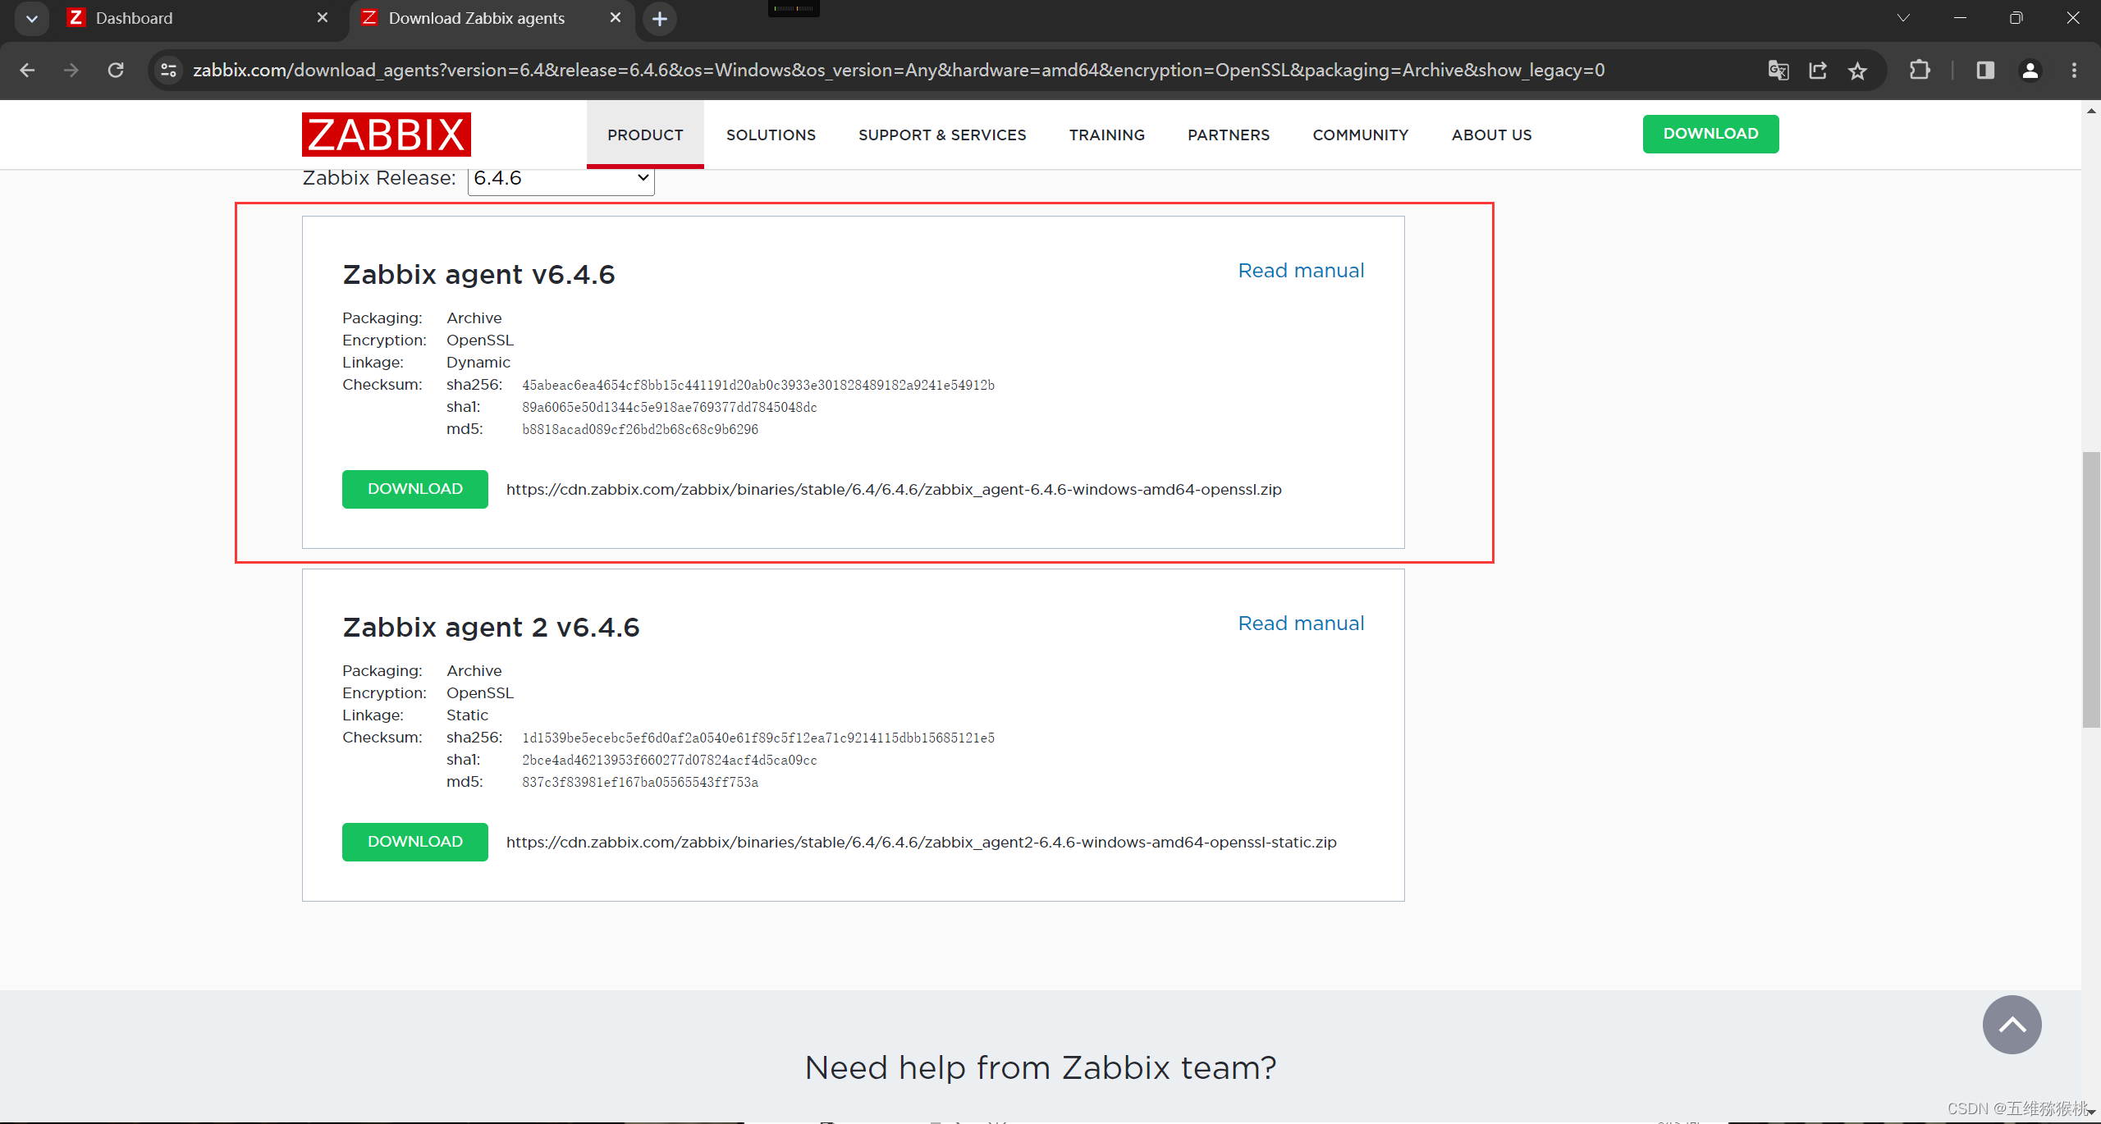View site information icon in address bar
Screen dimensions: 2101x1124
point(168,71)
